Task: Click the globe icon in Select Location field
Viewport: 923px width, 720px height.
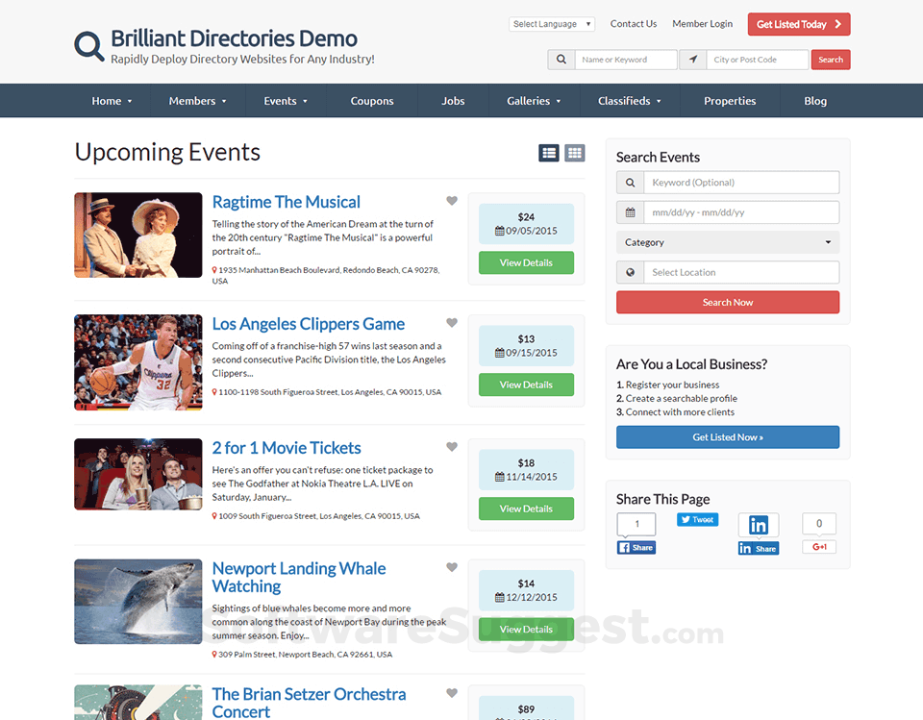Action: coord(629,272)
